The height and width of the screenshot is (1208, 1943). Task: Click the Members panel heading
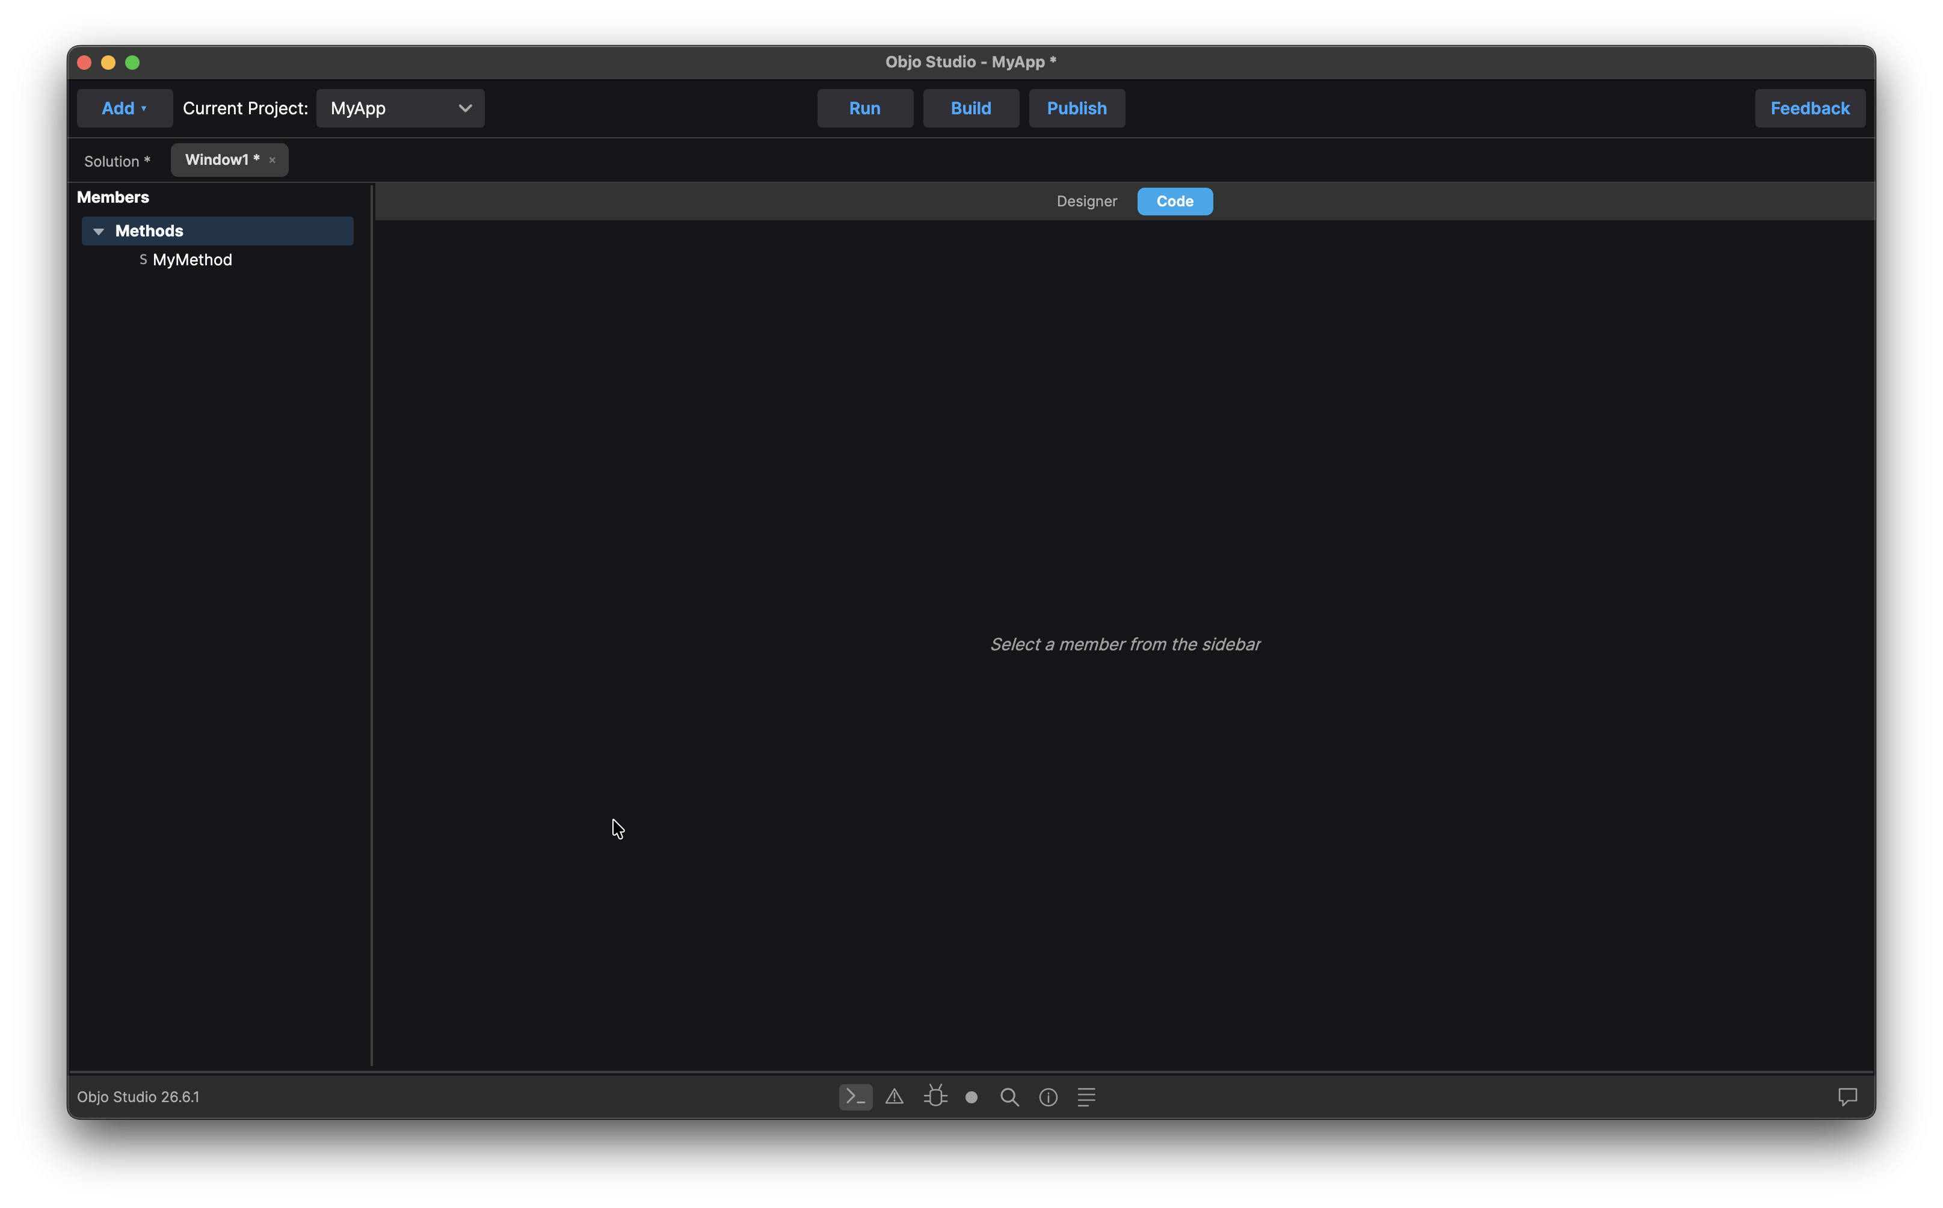[112, 197]
